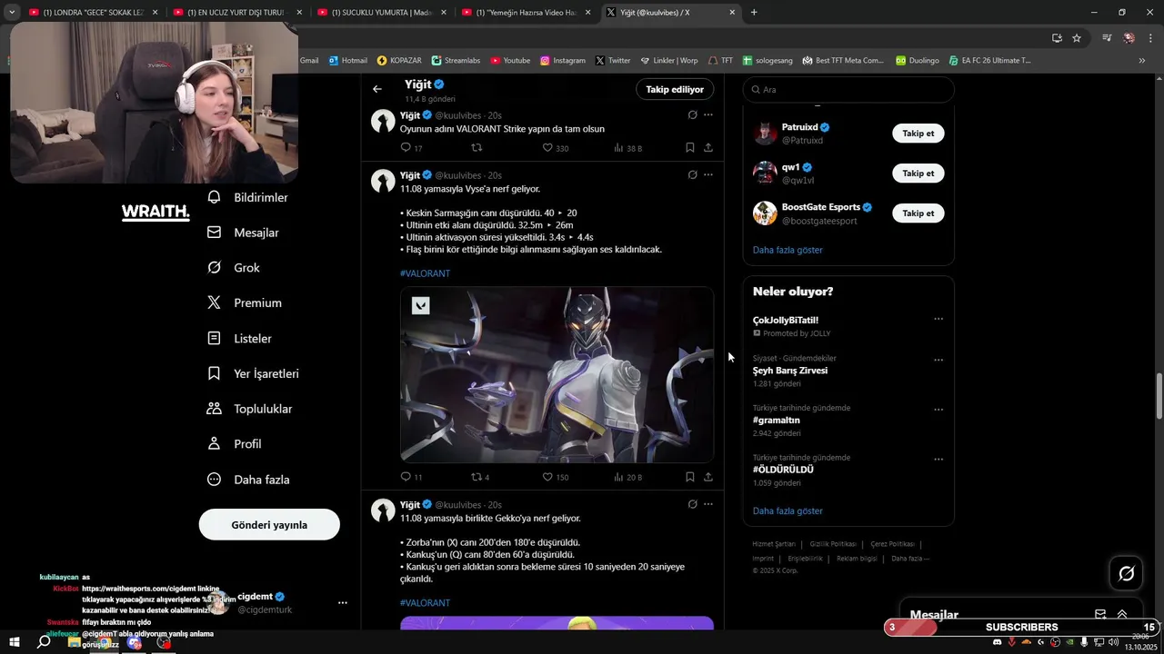Open Premium in sidebar
This screenshot has width=1164, height=654.
(x=245, y=303)
